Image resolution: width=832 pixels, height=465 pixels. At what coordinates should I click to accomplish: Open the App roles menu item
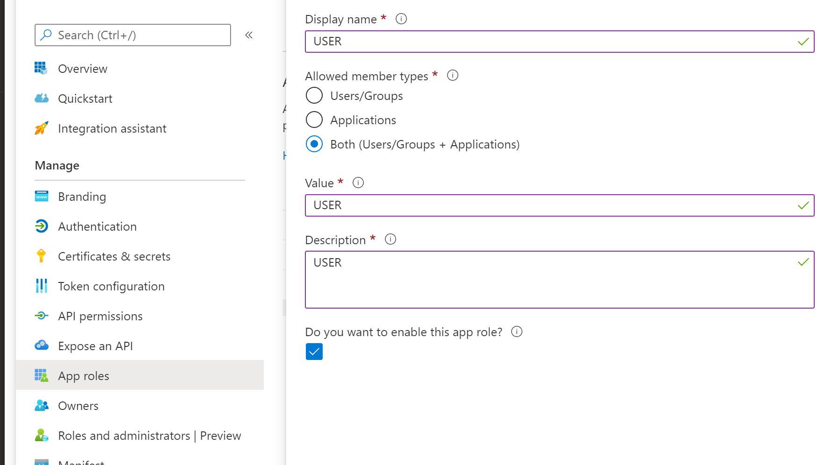click(84, 376)
